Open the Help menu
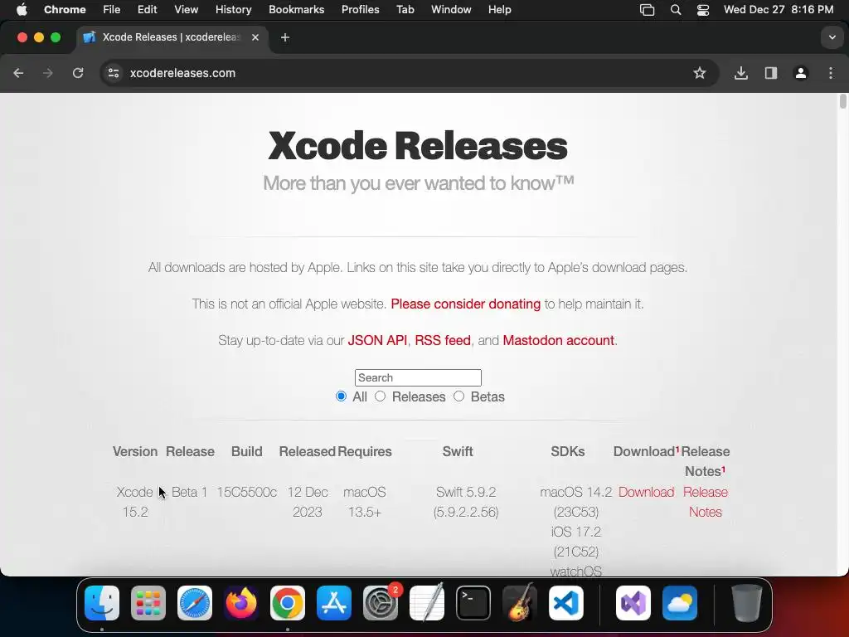The height and width of the screenshot is (637, 849). click(499, 10)
